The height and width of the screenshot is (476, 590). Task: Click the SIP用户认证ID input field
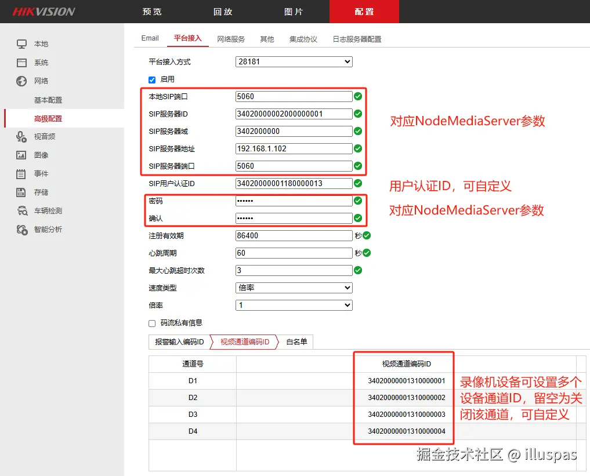click(294, 183)
